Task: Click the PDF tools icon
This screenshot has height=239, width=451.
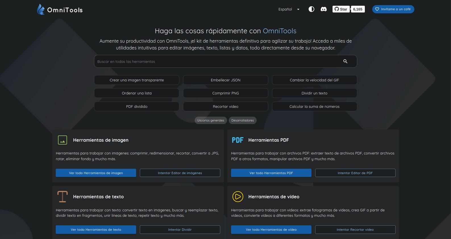Action: click(x=238, y=140)
